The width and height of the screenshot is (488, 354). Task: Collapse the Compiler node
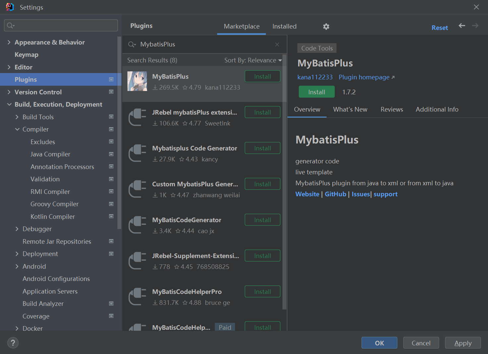[17, 129]
